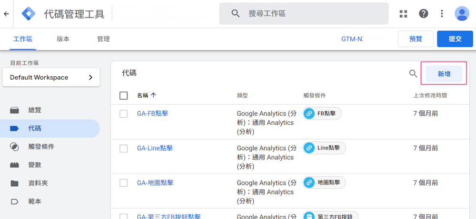Click the 新增 button
The height and width of the screenshot is (219, 476).
click(444, 74)
